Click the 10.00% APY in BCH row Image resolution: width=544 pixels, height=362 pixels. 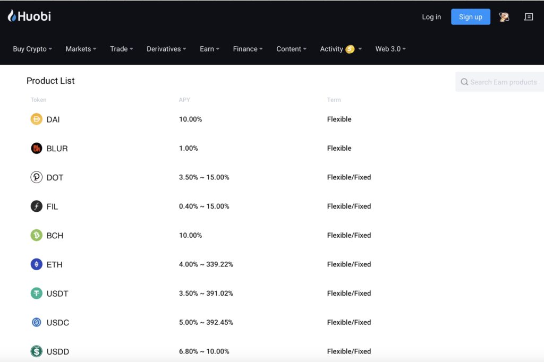click(191, 235)
